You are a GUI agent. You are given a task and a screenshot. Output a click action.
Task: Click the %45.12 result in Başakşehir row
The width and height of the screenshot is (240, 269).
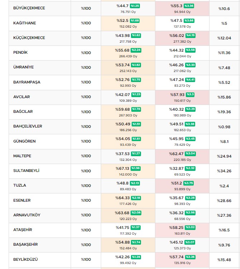coord(176,242)
